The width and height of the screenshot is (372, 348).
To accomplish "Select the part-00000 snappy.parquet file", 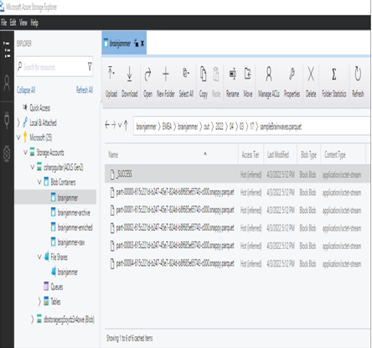I will 237,192.
